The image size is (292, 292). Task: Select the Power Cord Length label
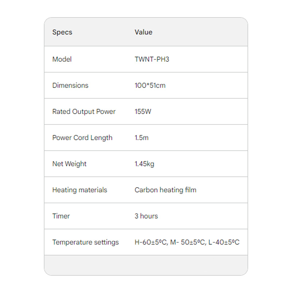(82, 138)
